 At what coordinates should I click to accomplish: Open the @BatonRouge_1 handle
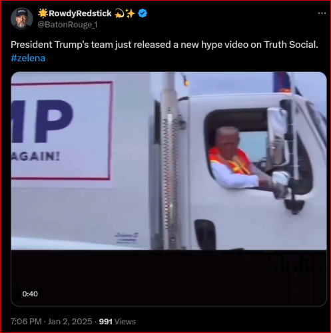(67, 25)
